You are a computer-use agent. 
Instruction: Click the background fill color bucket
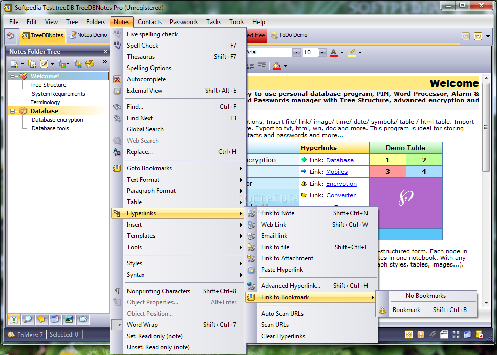pos(277,66)
